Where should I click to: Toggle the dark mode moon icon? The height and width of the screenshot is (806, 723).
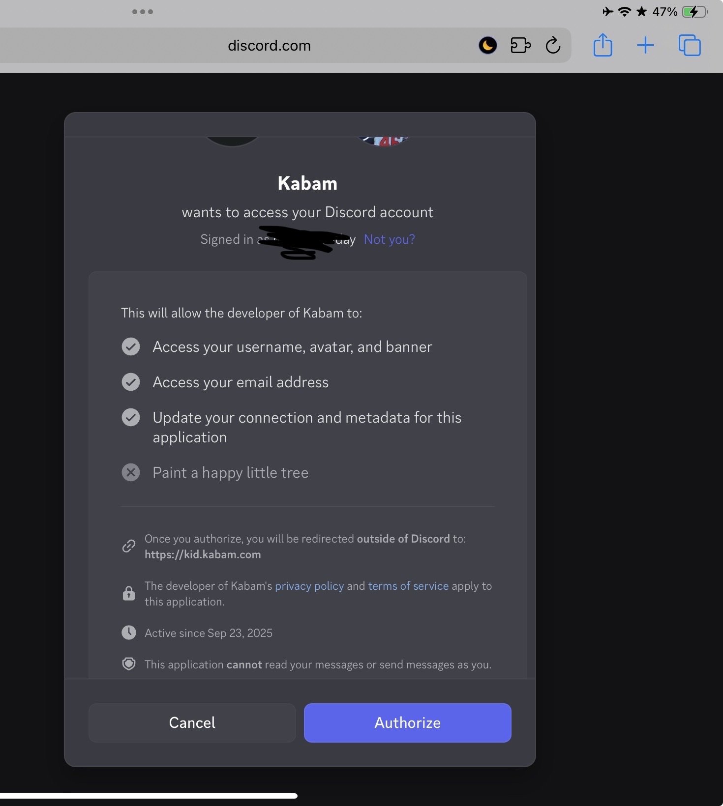click(487, 46)
